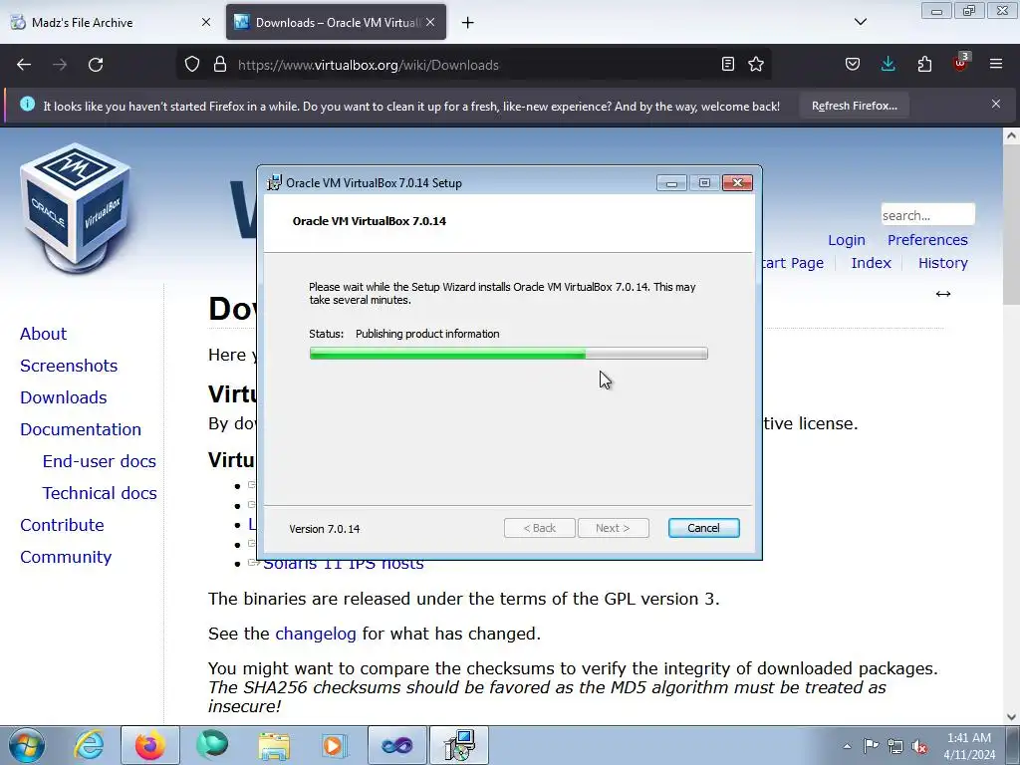Open the Firefox hamburger menu
Screen dimensions: 1020x765
coord(996,64)
